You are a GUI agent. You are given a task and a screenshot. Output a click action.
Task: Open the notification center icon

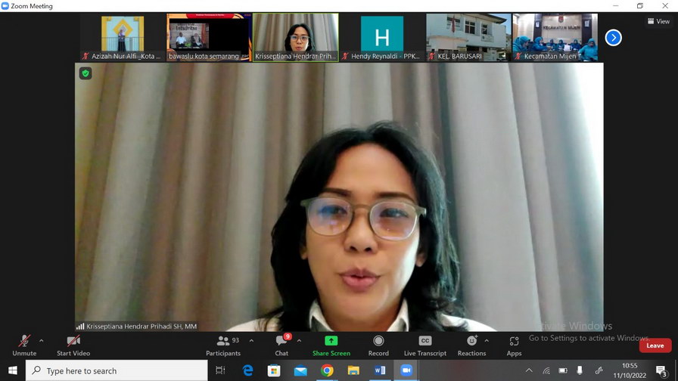[661, 370]
